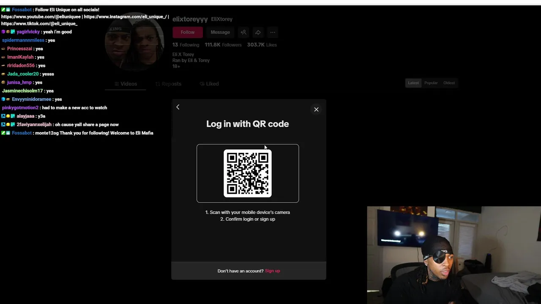Click the Log in with QR code heading
This screenshot has height=304, width=541.
tap(248, 124)
